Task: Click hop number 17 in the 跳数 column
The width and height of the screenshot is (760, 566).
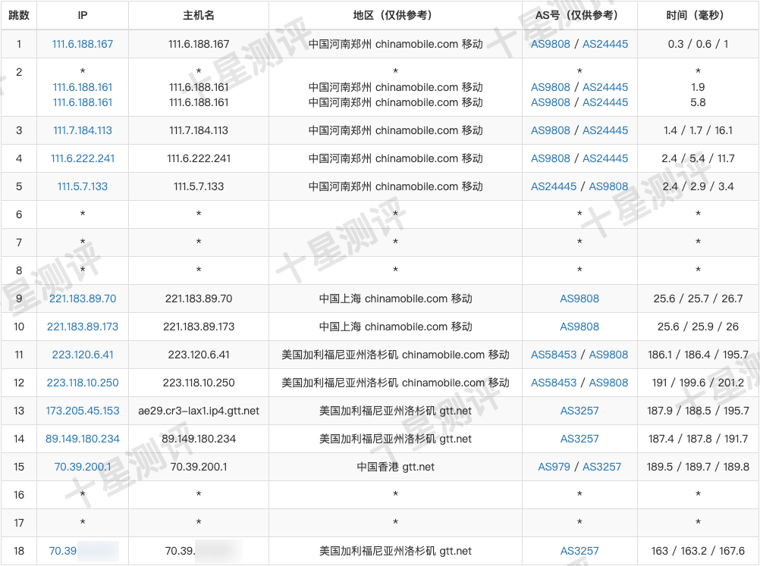Action: point(19,523)
